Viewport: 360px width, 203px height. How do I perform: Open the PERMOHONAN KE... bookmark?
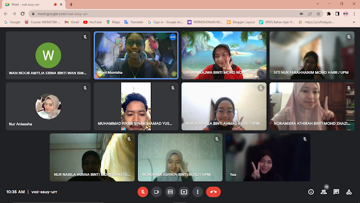205,22
